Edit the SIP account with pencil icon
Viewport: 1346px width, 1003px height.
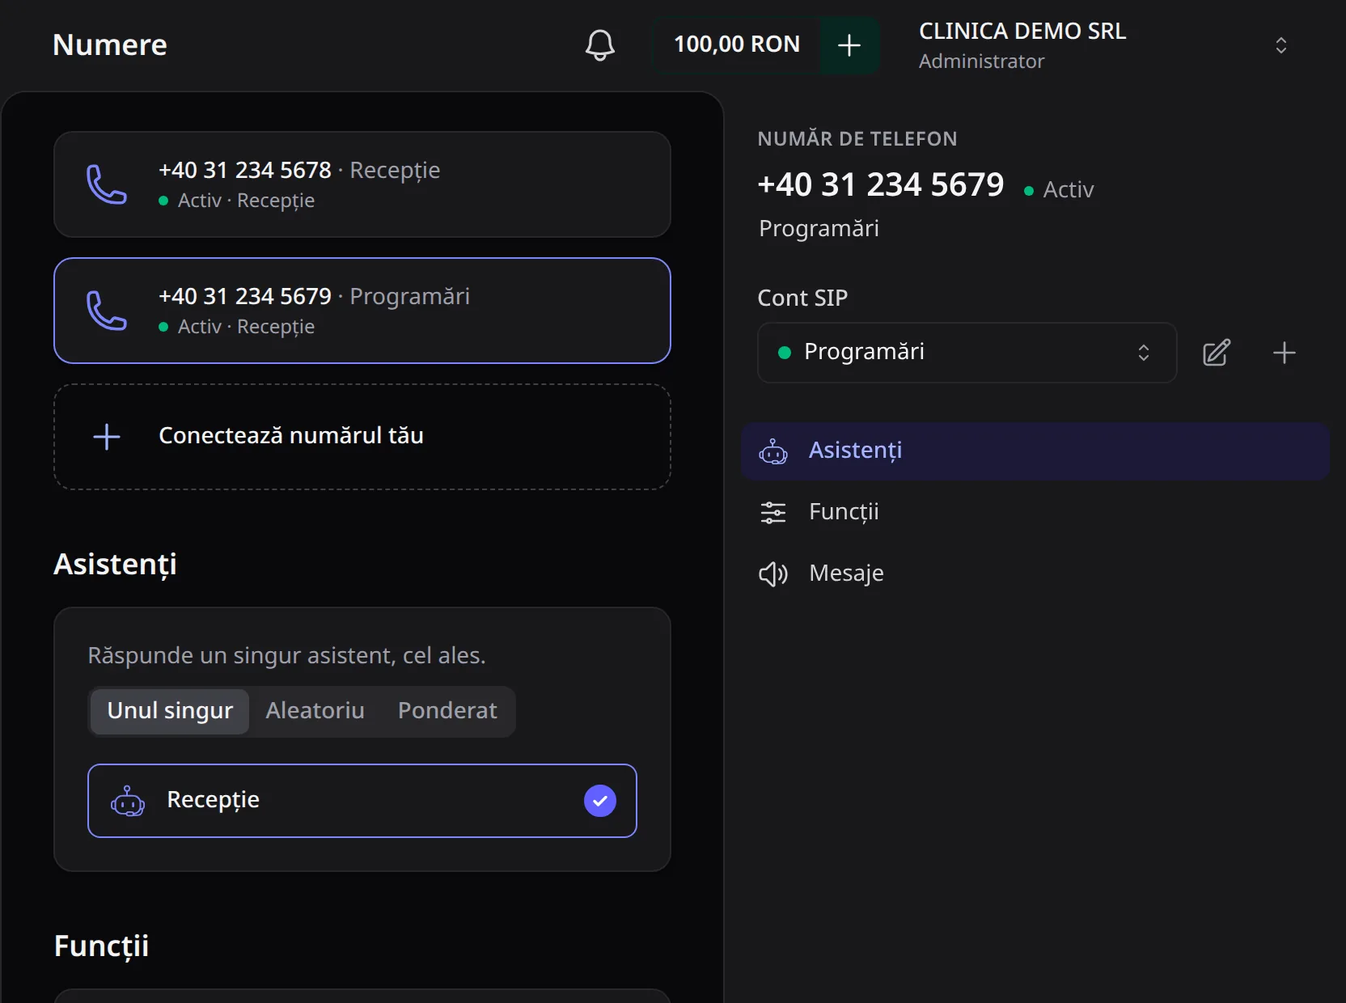pyautogui.click(x=1217, y=353)
